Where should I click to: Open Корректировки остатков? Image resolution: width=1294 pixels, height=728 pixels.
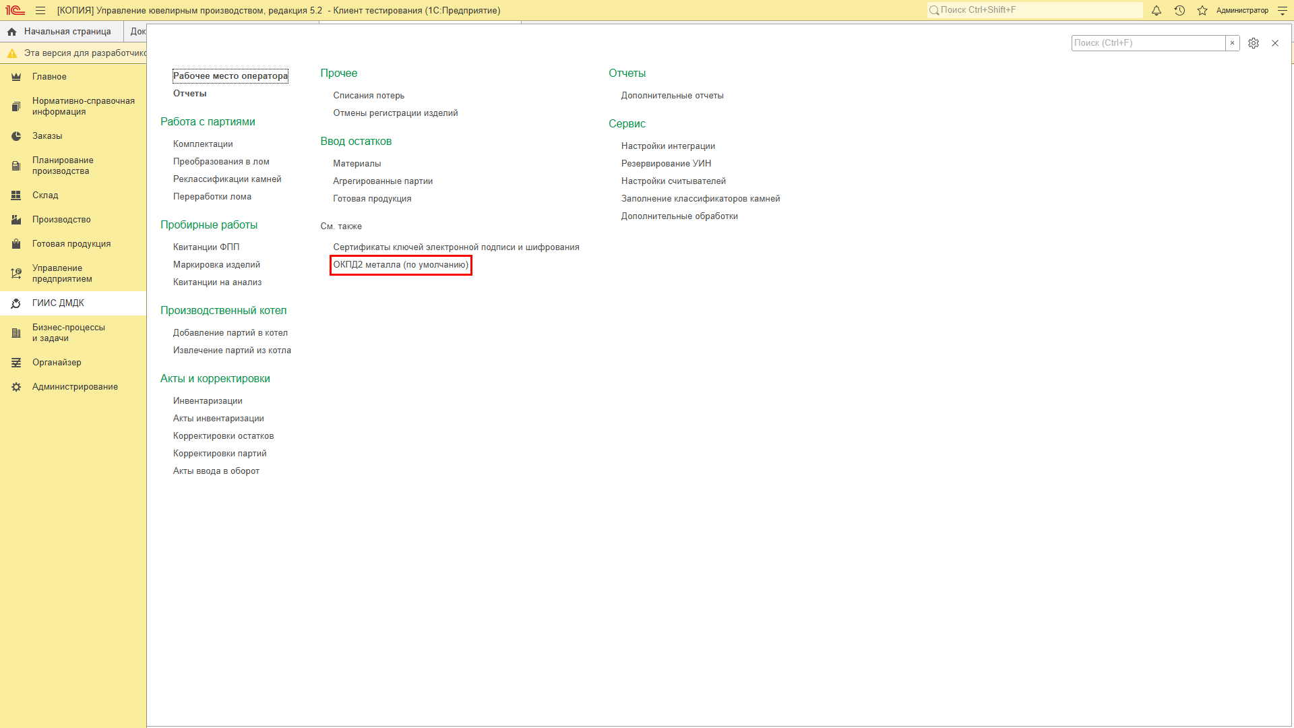223,436
